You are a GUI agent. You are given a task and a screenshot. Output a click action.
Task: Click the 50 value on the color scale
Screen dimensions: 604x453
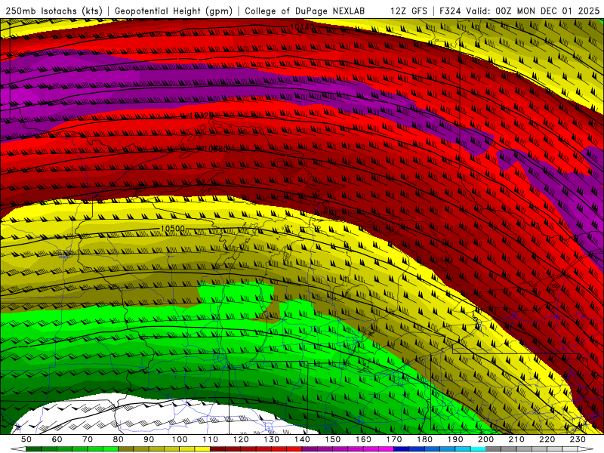coord(26,439)
